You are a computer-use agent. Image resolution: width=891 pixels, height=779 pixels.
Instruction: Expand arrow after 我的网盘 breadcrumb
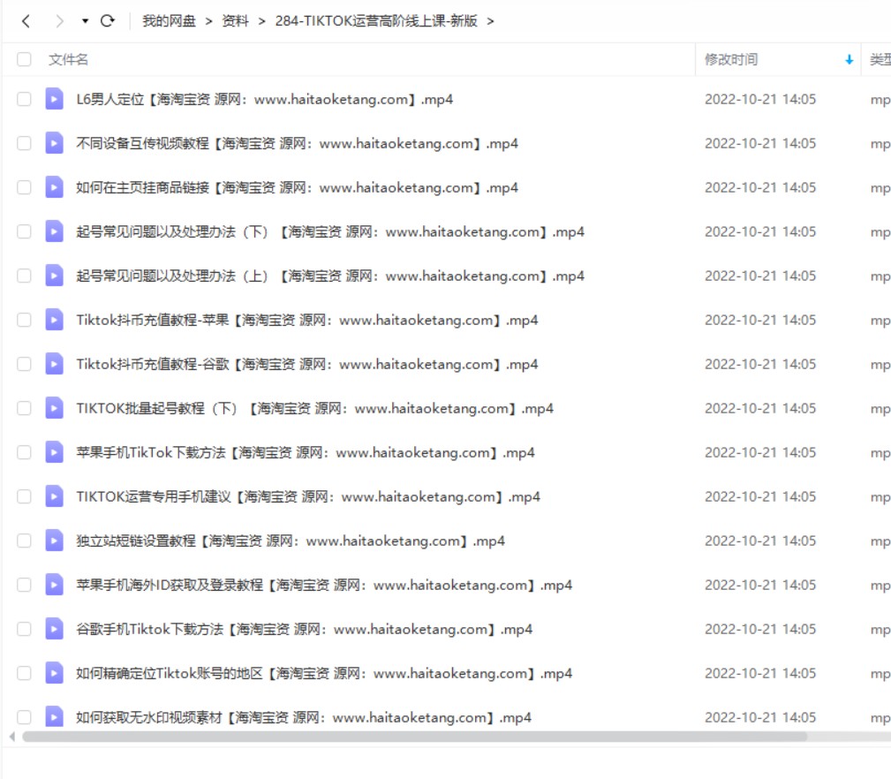pos(209,21)
